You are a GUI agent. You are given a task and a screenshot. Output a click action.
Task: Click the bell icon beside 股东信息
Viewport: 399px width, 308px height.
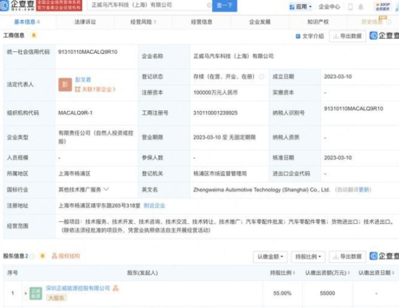click(x=43, y=256)
